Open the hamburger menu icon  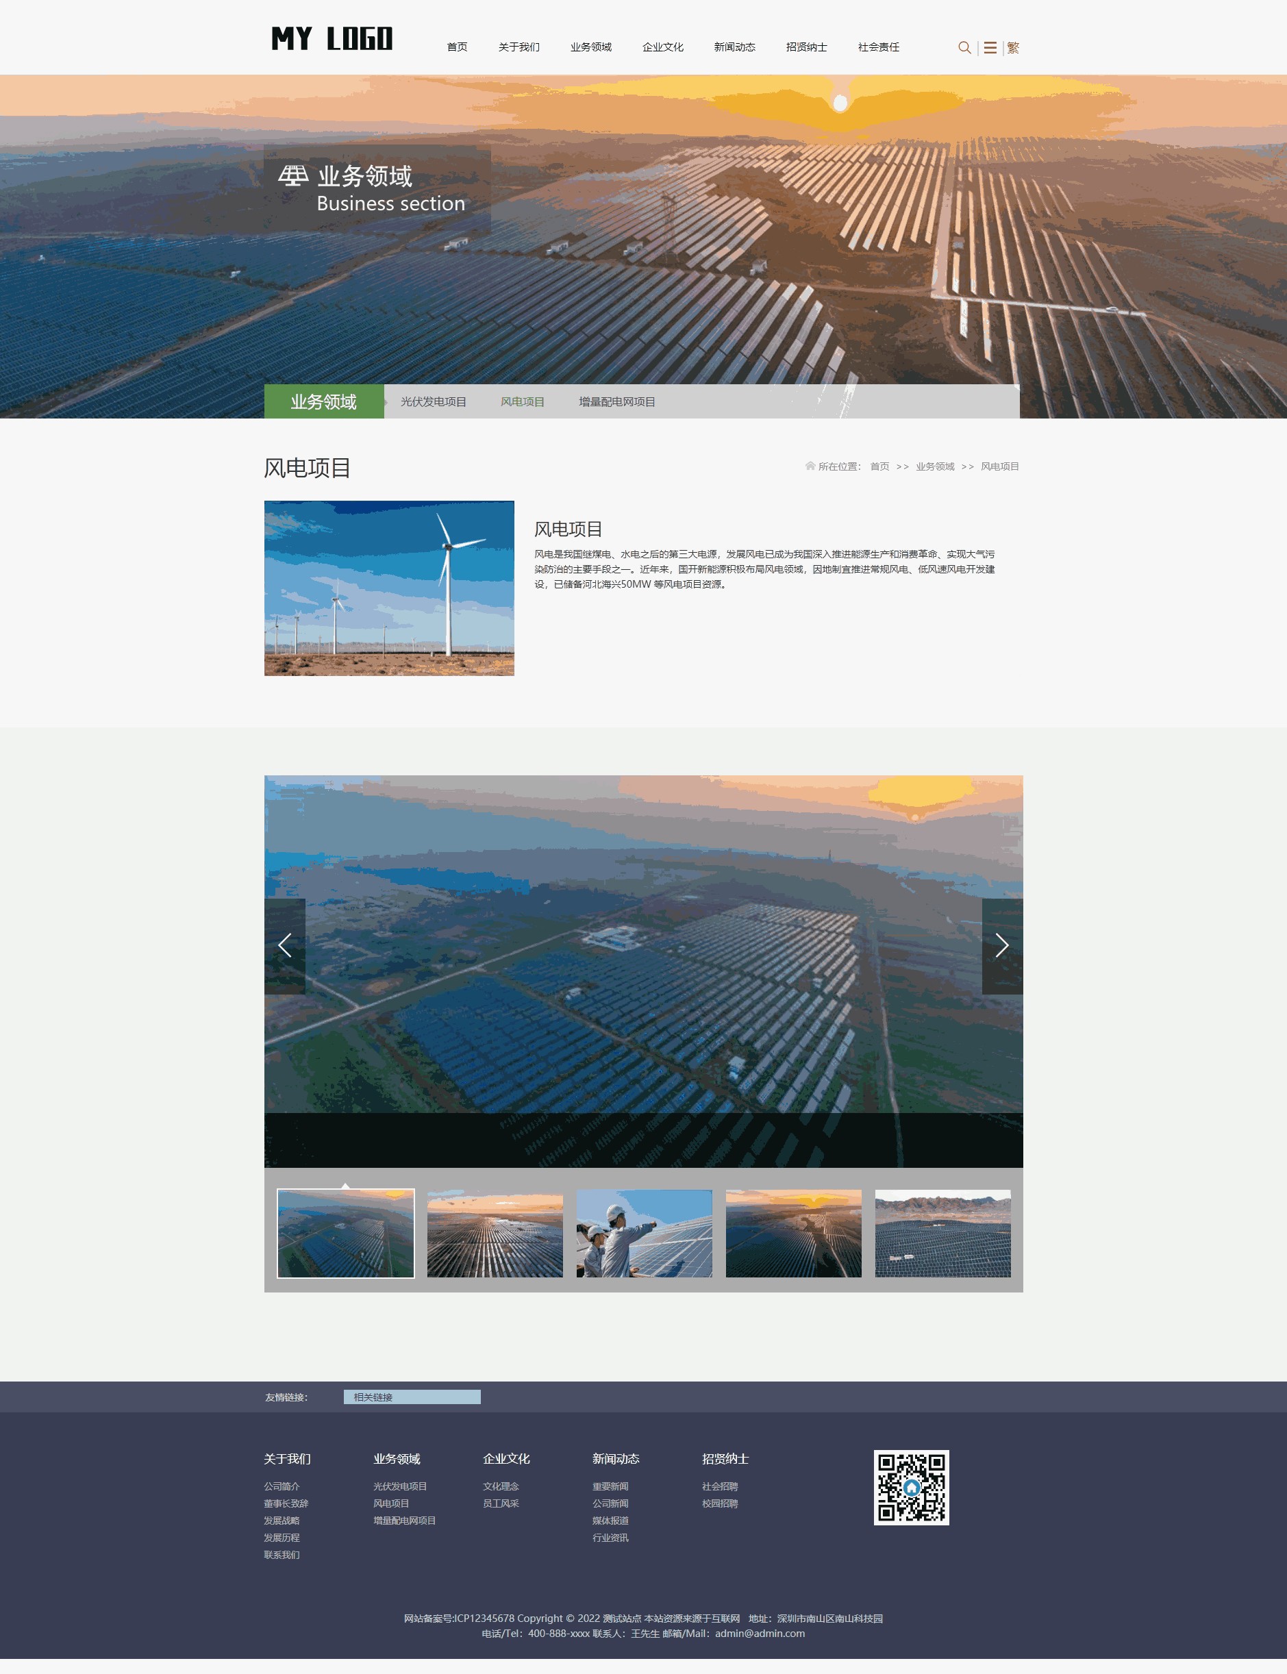(x=990, y=47)
